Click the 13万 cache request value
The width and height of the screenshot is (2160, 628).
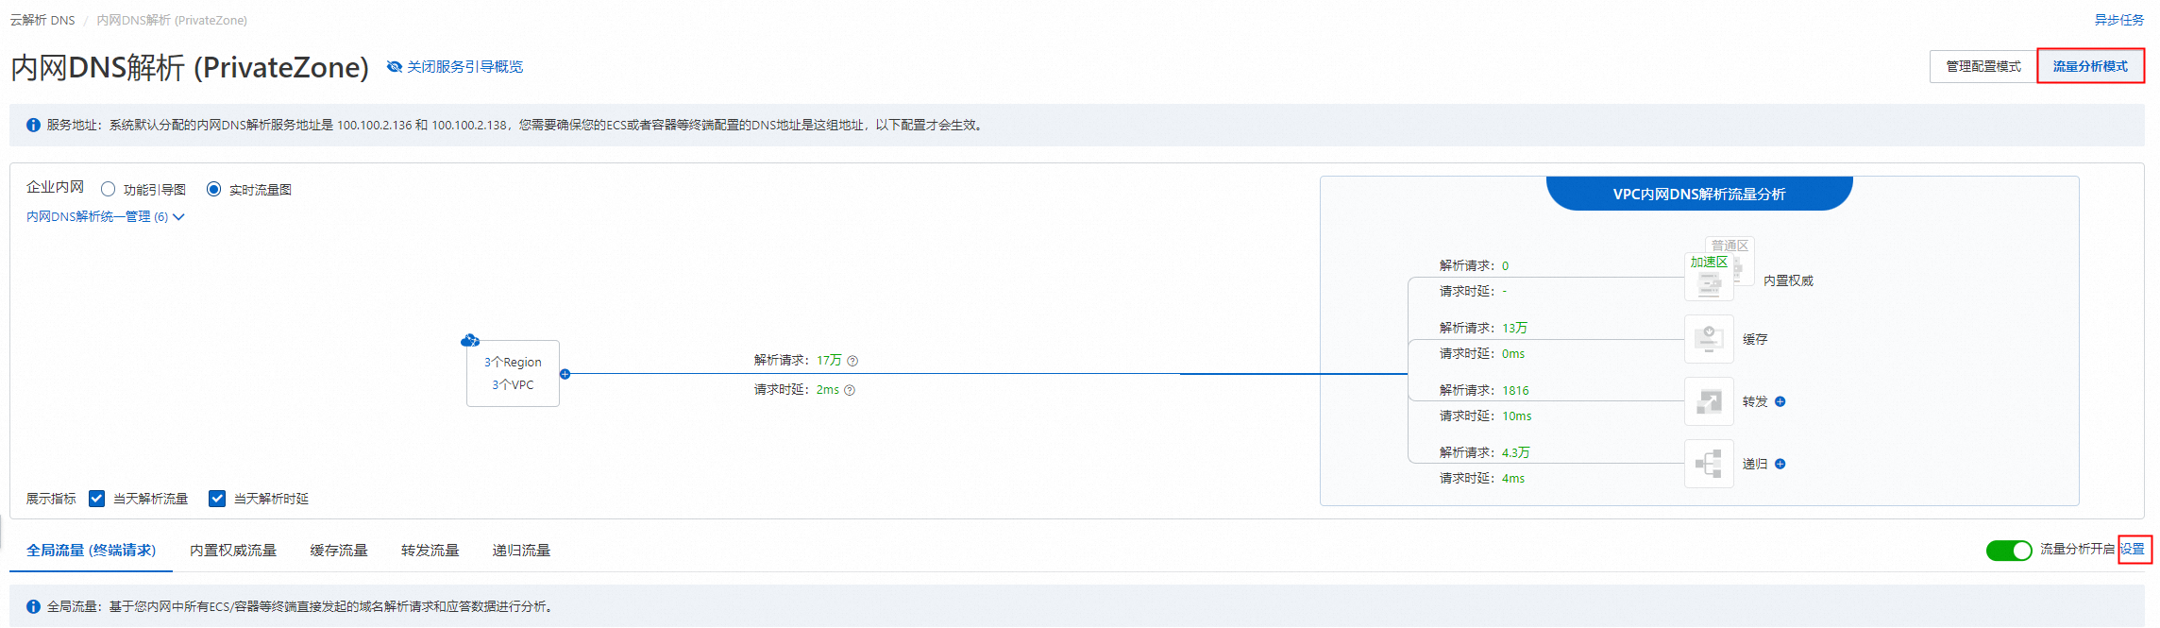[x=1514, y=328]
